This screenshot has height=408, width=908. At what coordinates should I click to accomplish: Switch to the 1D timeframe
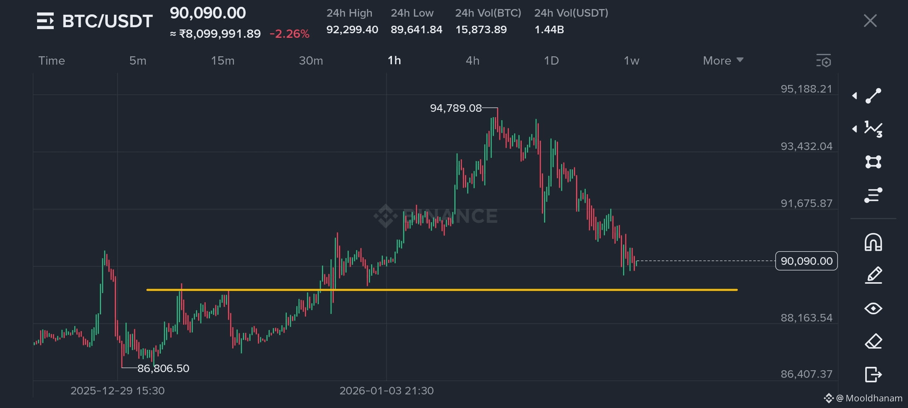point(551,60)
